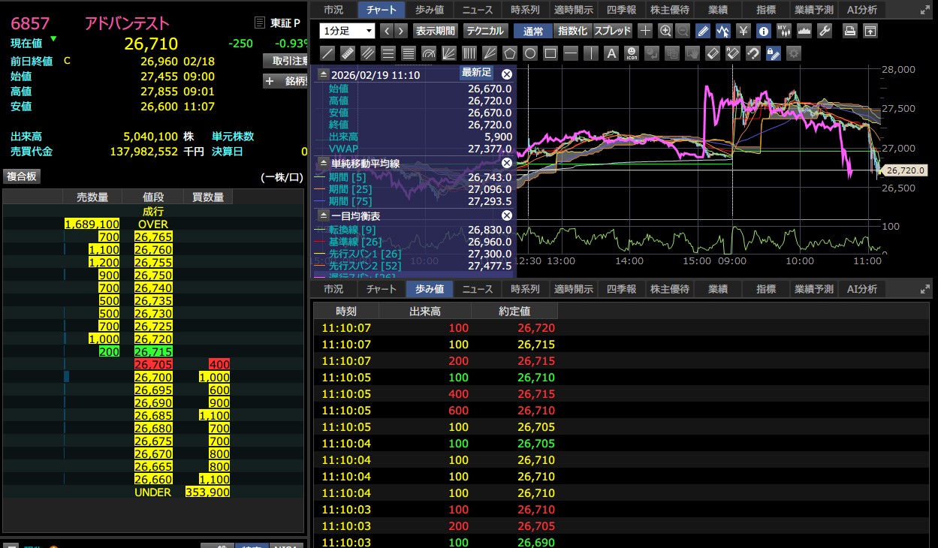Close the 単純移動平均線 indicator panel
The height and width of the screenshot is (548, 938).
click(507, 163)
